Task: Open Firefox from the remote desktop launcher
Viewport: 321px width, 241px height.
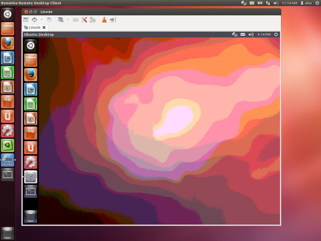Action: click(30, 75)
